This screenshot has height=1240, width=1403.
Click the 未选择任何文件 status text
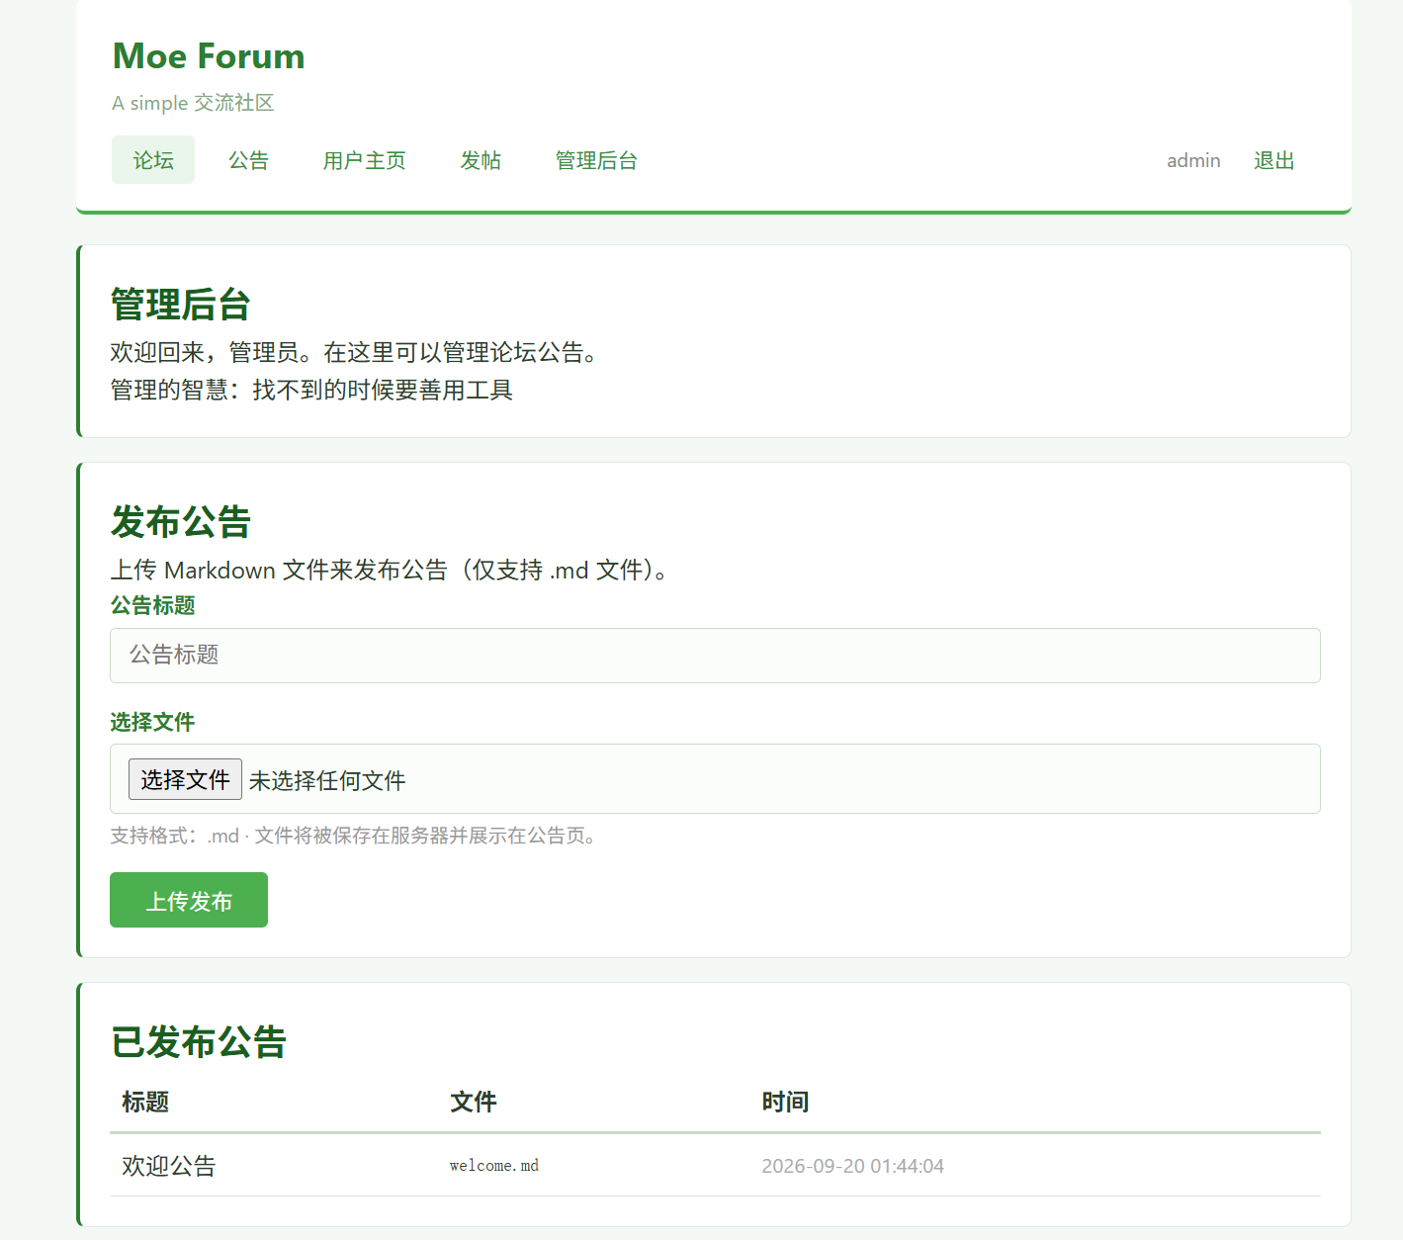click(327, 780)
